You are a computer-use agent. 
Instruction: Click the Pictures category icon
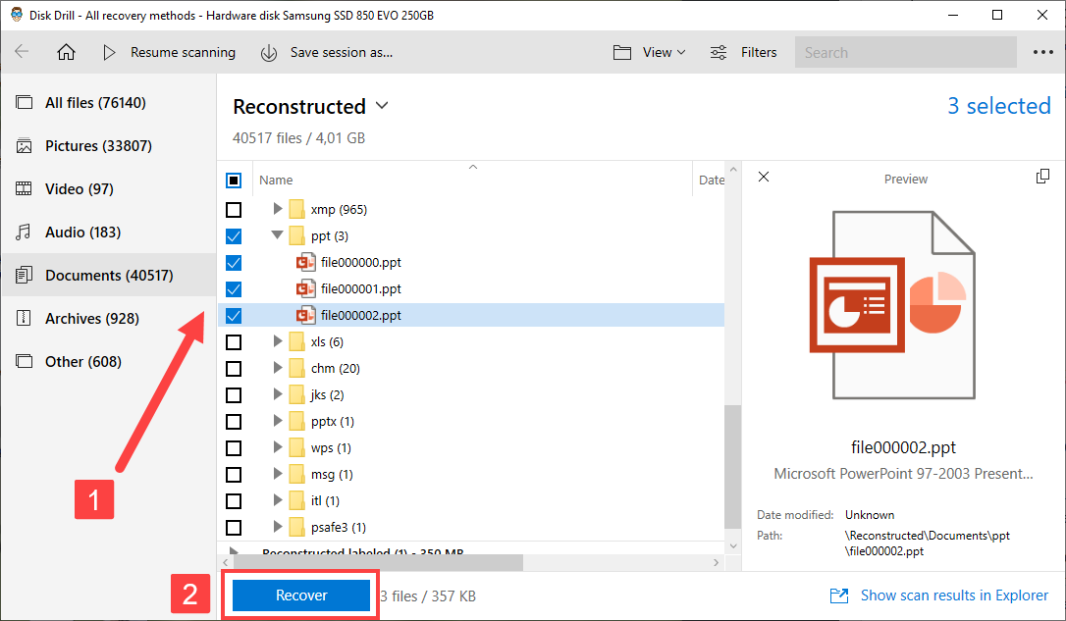(24, 145)
